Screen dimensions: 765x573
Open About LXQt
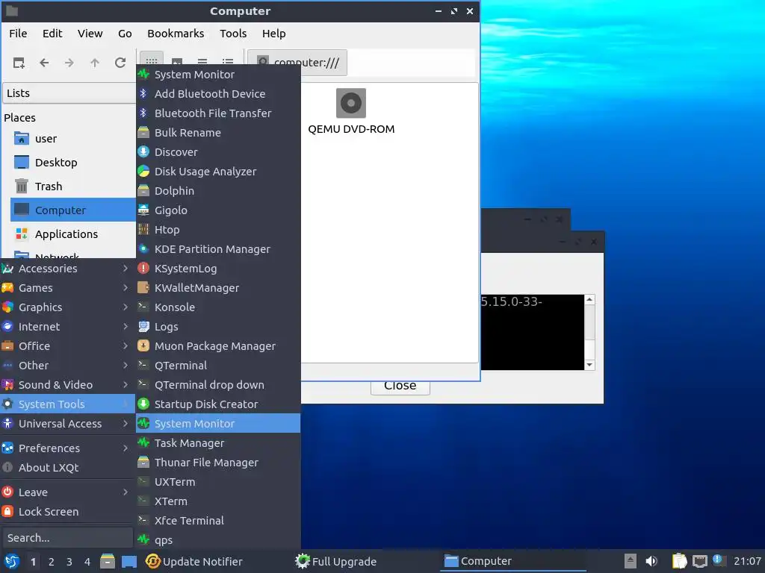[x=67, y=468]
